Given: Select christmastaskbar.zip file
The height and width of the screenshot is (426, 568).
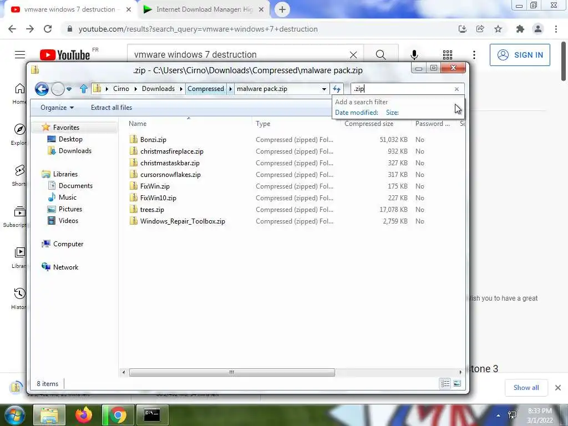Looking at the screenshot, I should tap(170, 163).
